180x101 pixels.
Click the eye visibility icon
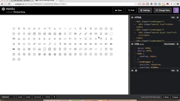click(x=96, y=44)
